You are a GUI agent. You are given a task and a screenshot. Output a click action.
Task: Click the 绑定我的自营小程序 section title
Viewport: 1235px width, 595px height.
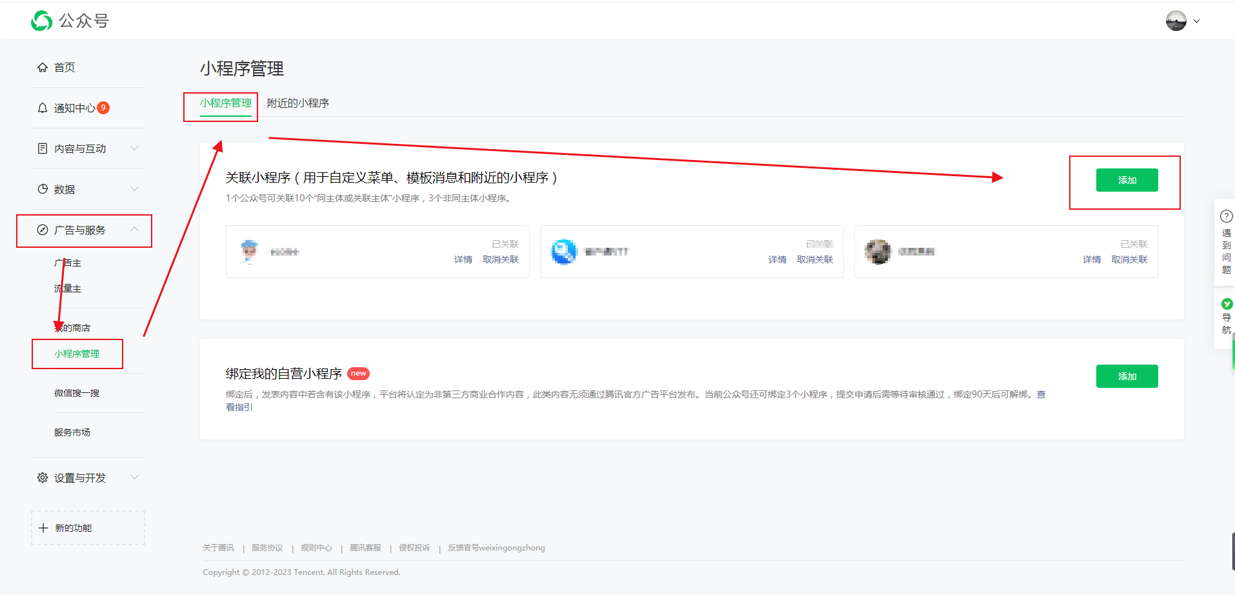(x=284, y=374)
